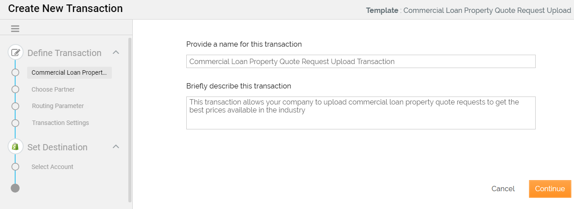574x209 pixels.
Task: Click the step circle beside Select Account
Action: point(16,167)
